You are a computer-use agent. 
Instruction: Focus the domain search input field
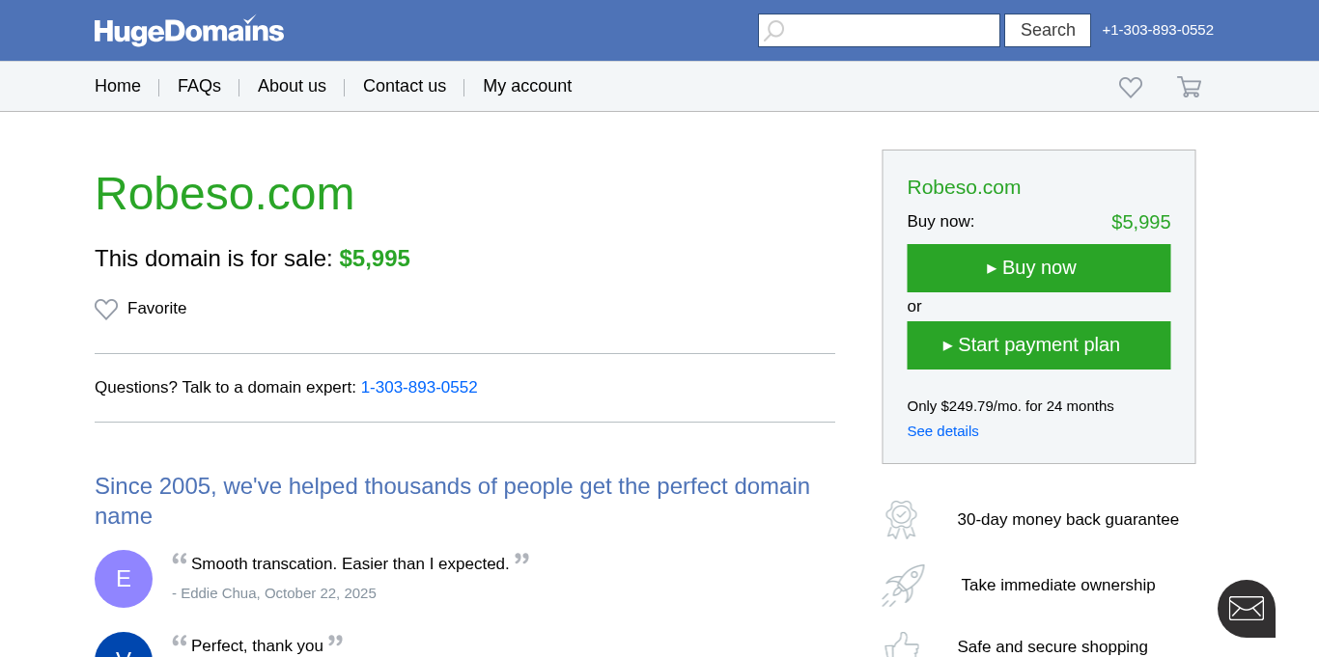[890, 31]
